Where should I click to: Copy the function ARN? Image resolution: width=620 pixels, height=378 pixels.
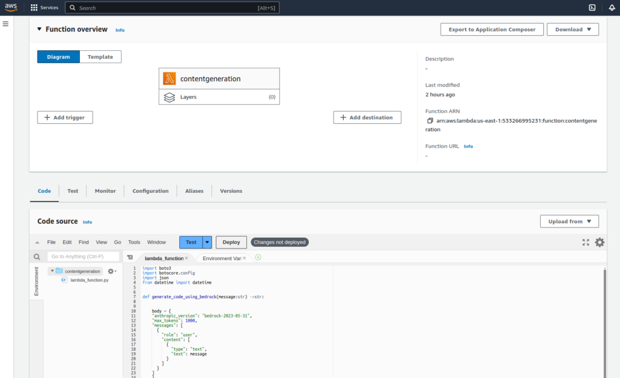[x=430, y=121]
